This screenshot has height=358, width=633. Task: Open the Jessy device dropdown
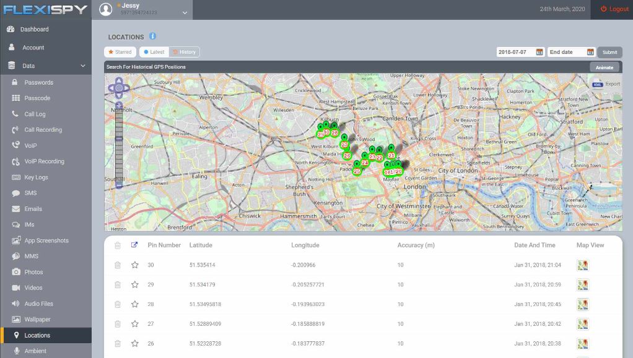185,12
